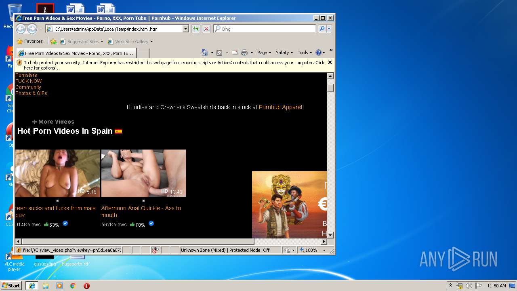Click inside the address bar field
The width and height of the screenshot is (517, 291).
(x=117, y=29)
